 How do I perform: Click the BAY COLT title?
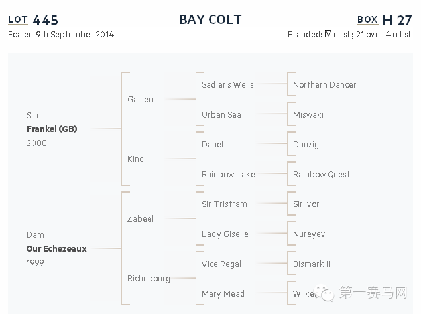pyautogui.click(x=210, y=19)
